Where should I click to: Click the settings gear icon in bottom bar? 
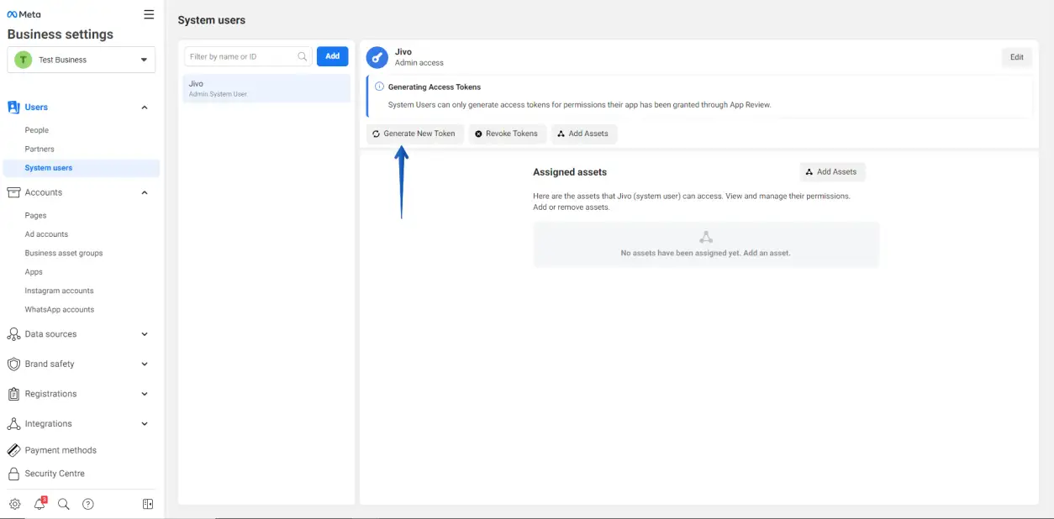[x=15, y=504]
